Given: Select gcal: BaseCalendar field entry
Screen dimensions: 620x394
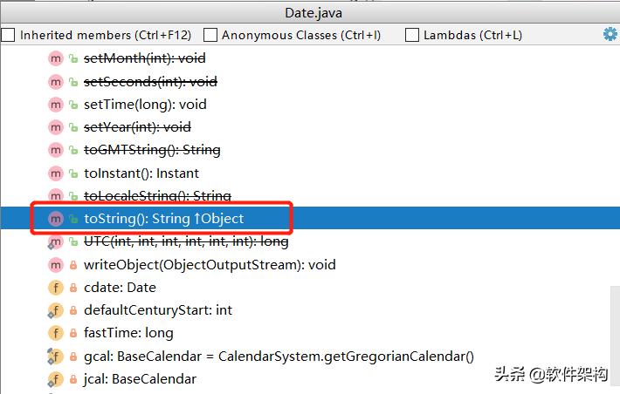Looking at the screenshot, I should coord(279,356).
